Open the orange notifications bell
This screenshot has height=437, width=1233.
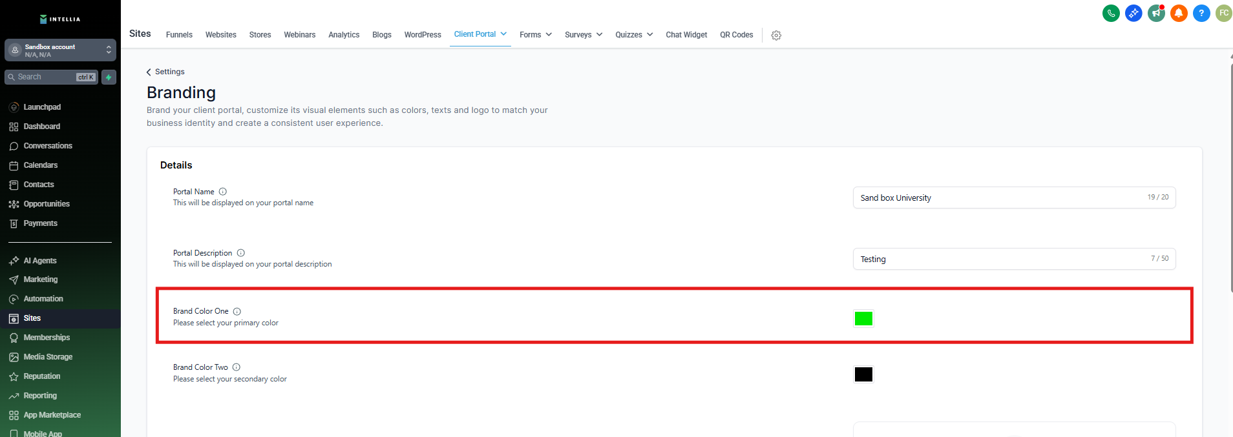tap(1179, 13)
